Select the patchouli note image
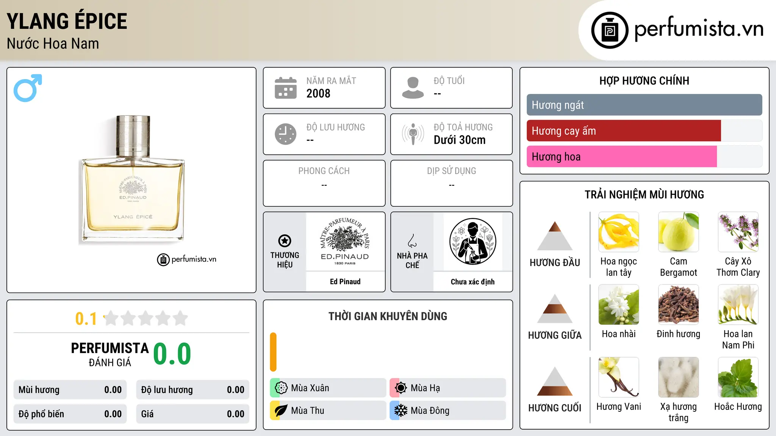The width and height of the screenshot is (776, 436). coord(738,377)
